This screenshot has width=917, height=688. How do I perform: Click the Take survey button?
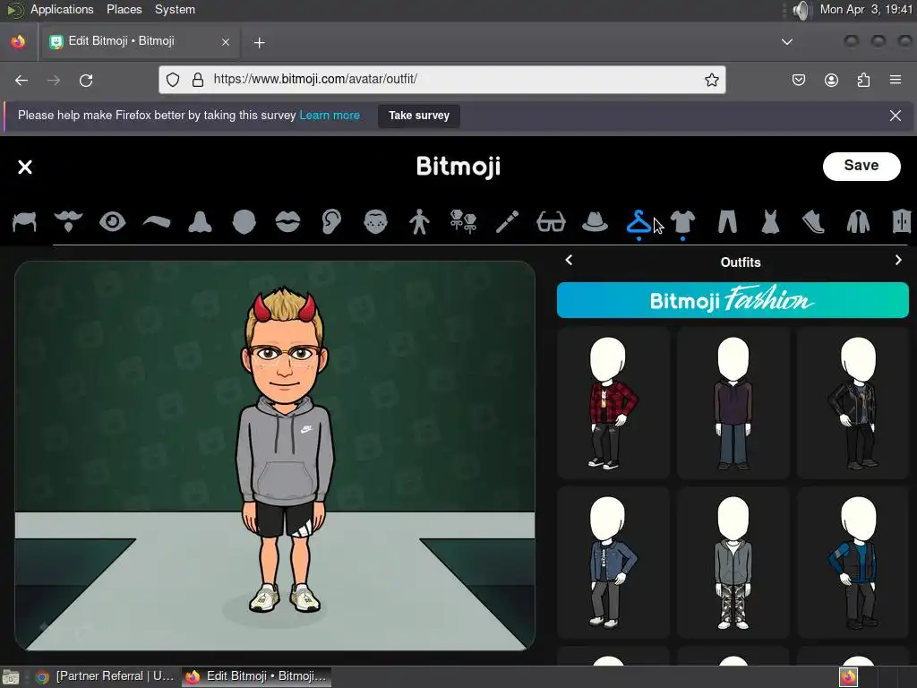point(419,116)
